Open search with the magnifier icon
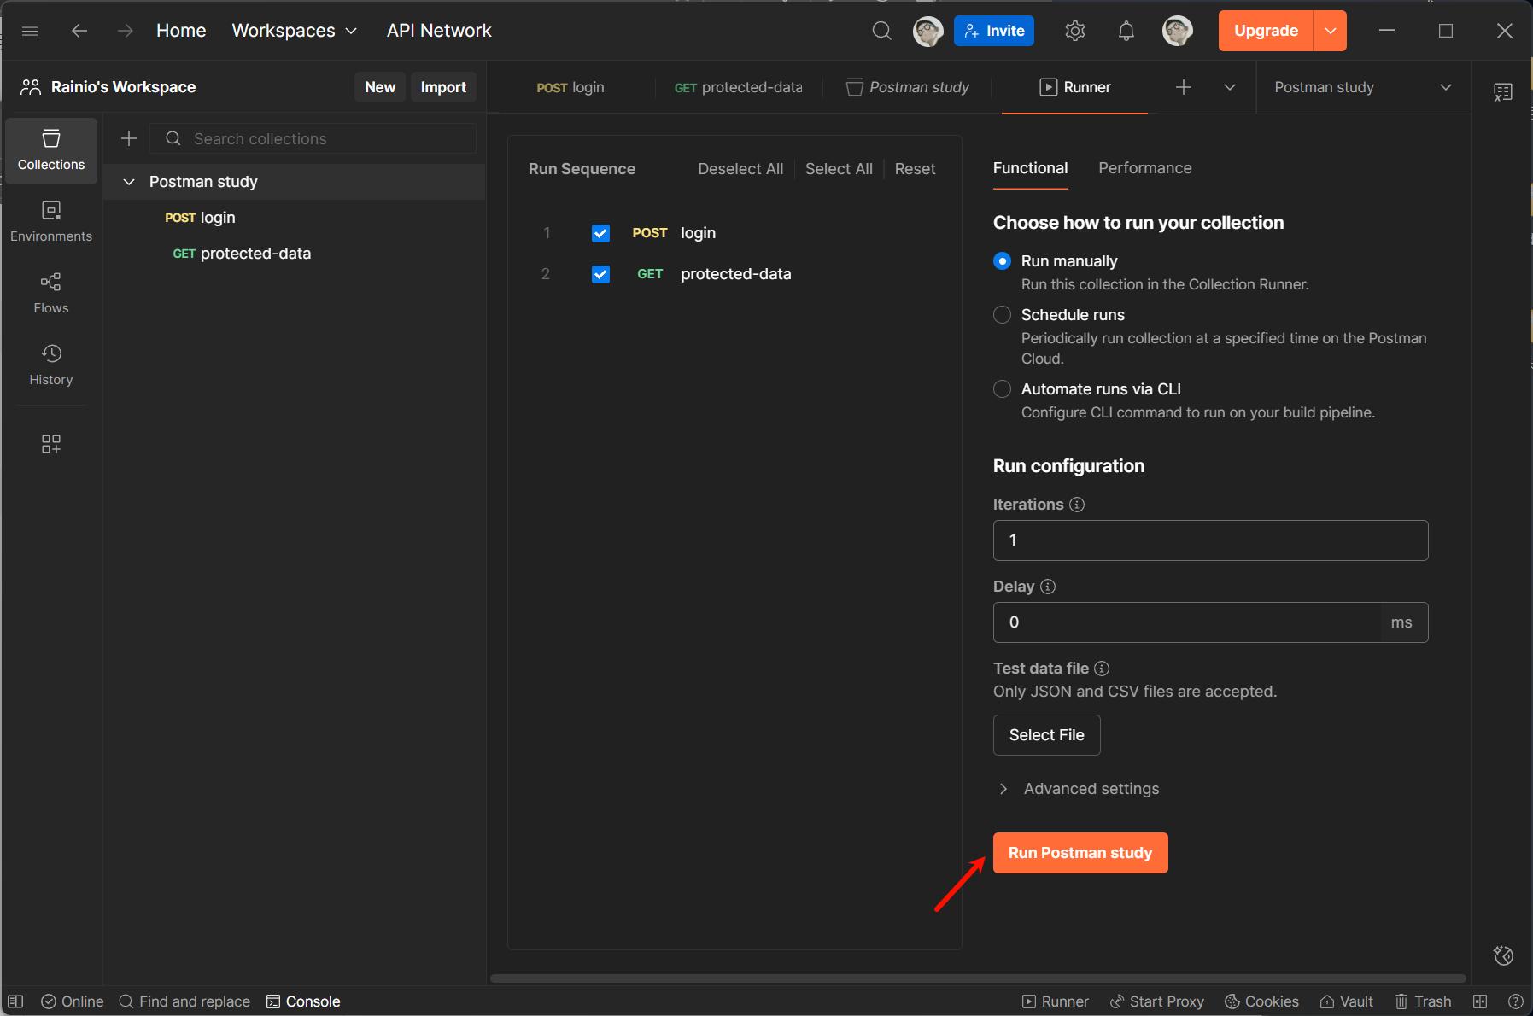The width and height of the screenshot is (1533, 1016). pyautogui.click(x=882, y=31)
